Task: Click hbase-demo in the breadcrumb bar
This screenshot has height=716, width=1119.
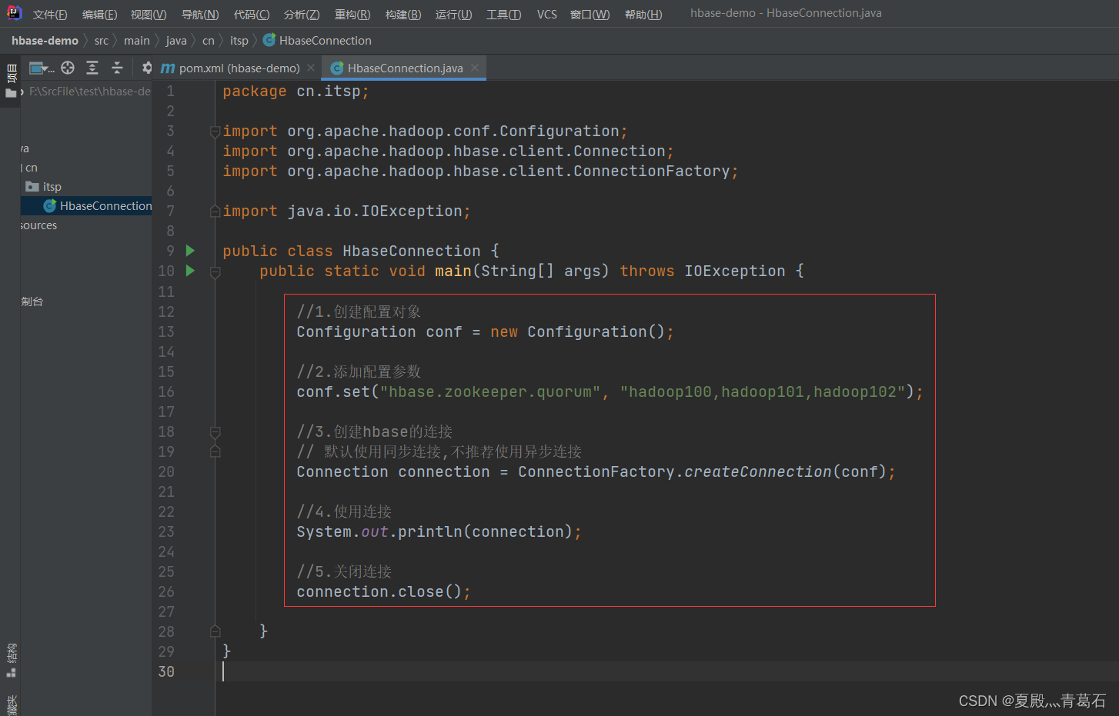Action: coord(45,41)
